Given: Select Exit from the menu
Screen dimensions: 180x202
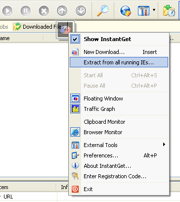Looking at the screenshot, I should click(119, 189).
